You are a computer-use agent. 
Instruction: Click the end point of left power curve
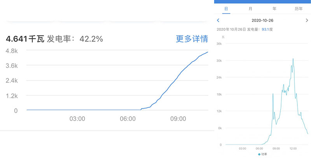[x=208, y=52]
